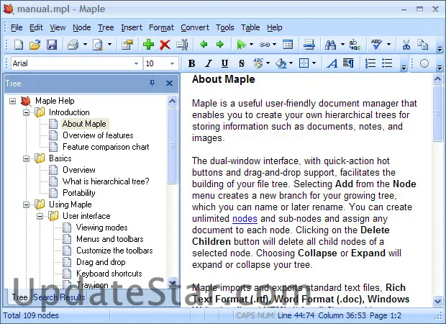Open the Node menu

81,27
